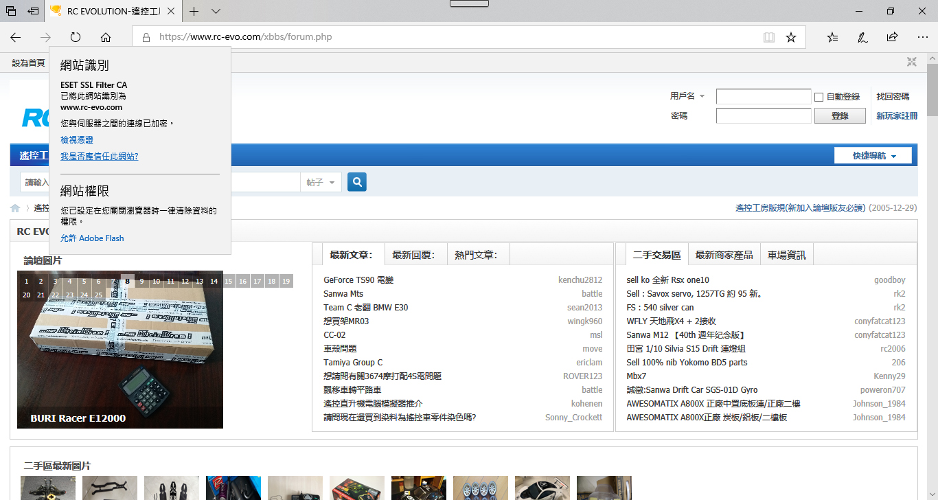
Task: Open tabs you've set aside icon
Action: [11, 11]
